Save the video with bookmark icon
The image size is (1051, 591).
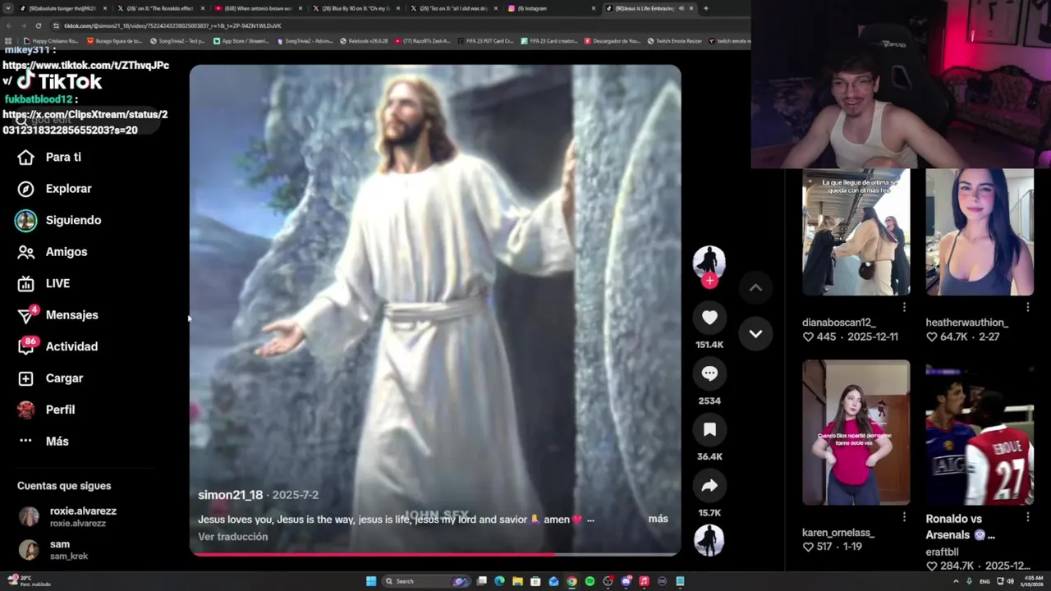click(709, 430)
